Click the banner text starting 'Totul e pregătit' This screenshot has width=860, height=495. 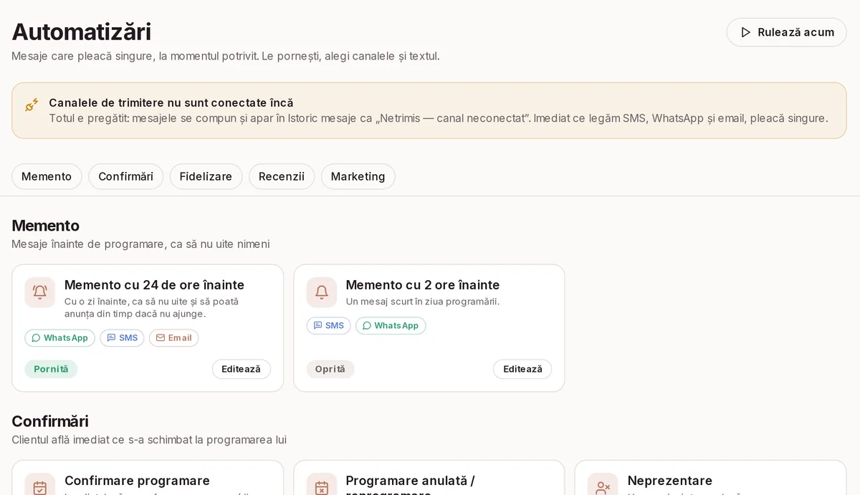point(439,118)
